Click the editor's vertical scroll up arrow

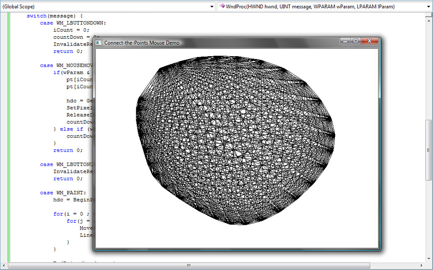point(429,22)
